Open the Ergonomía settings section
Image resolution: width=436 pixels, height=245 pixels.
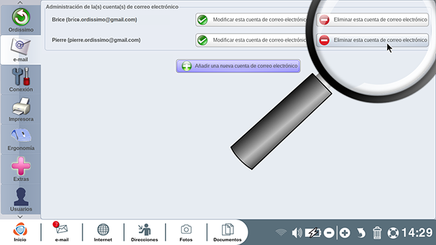(21, 139)
